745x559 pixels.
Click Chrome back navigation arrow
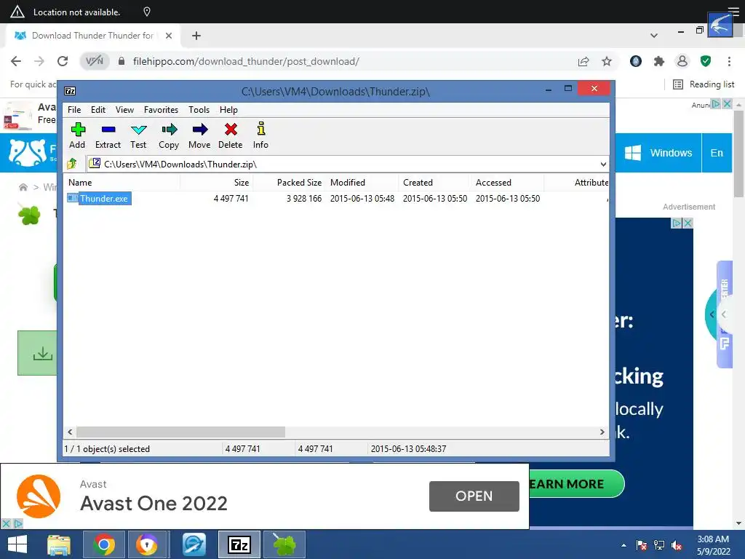point(16,61)
